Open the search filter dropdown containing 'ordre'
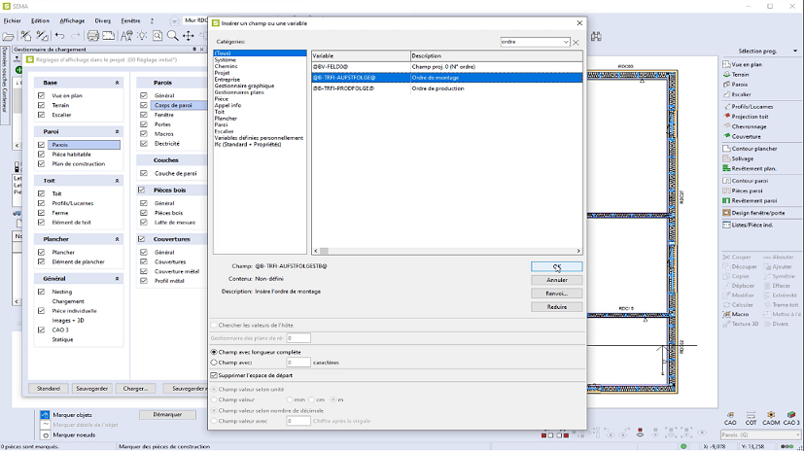Image resolution: width=804 pixels, height=451 pixels. pos(565,43)
